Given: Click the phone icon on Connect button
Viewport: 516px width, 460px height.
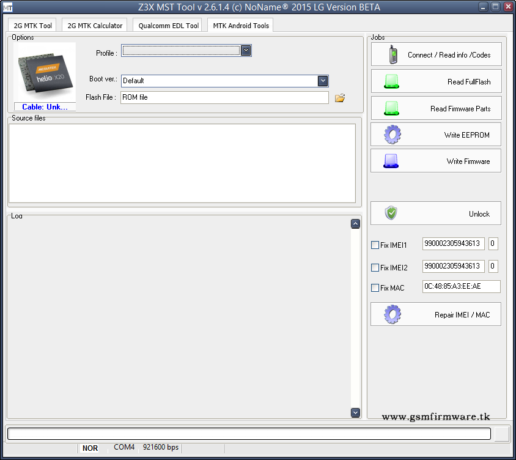Looking at the screenshot, I should click(393, 54).
